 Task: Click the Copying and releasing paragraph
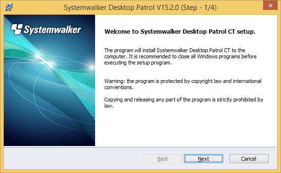point(184,103)
